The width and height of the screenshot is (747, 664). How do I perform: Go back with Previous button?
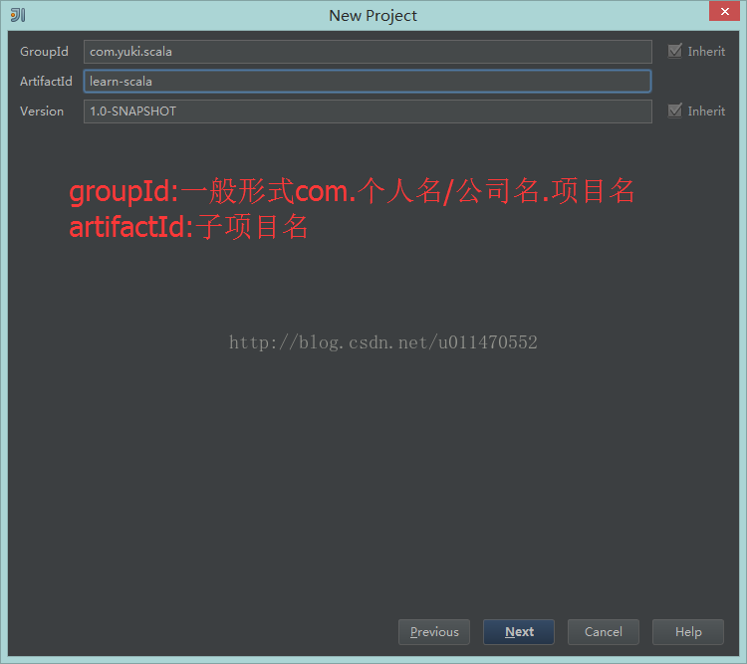click(x=434, y=631)
